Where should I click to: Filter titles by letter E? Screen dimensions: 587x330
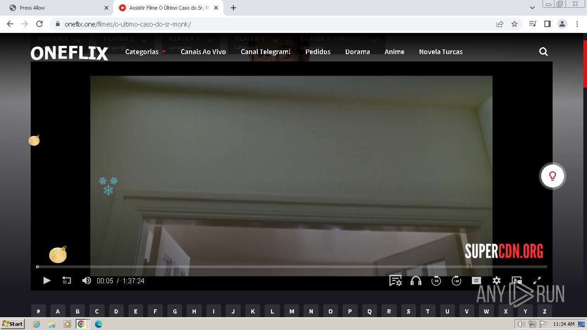pyautogui.click(x=136, y=311)
